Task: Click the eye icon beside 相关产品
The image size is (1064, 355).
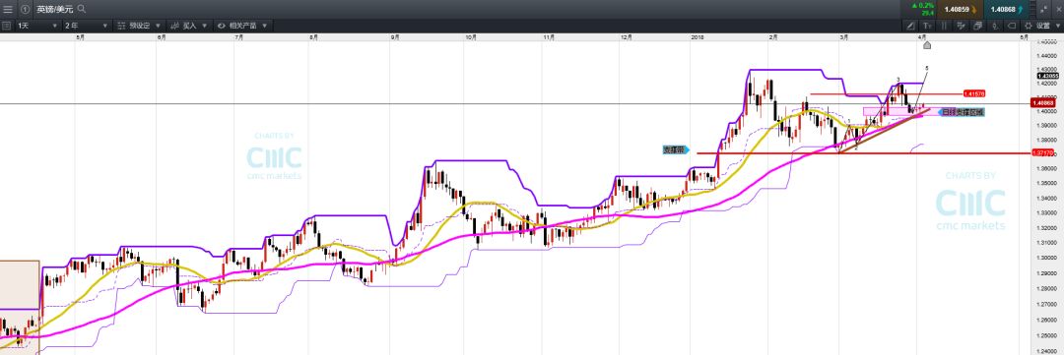Action: (x=222, y=25)
